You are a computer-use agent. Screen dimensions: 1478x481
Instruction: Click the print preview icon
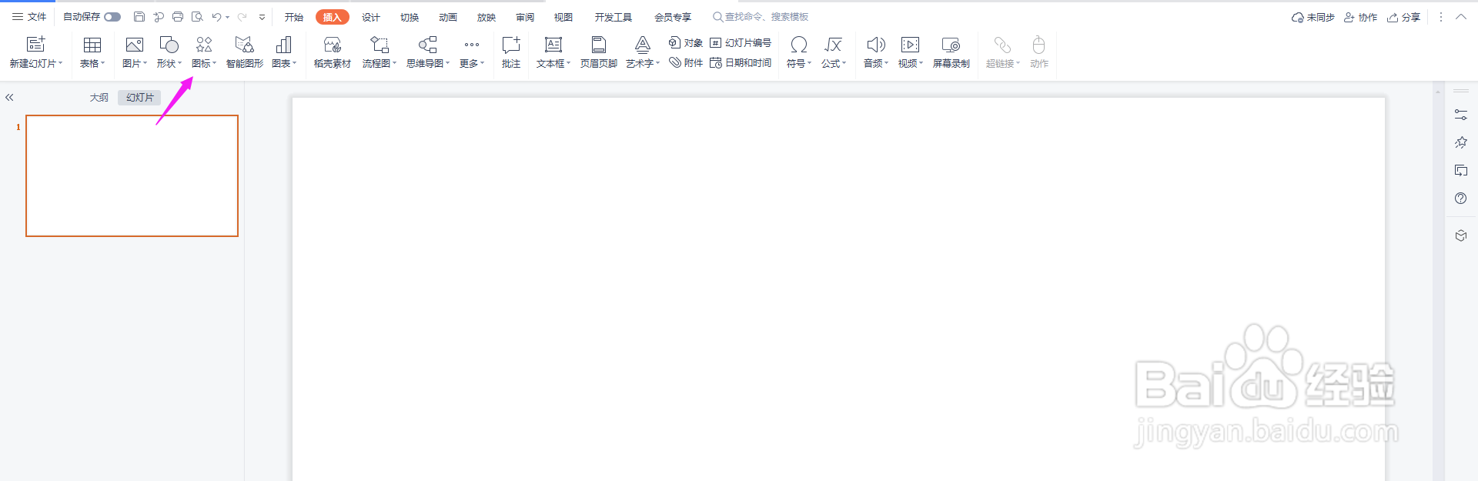[x=197, y=17]
